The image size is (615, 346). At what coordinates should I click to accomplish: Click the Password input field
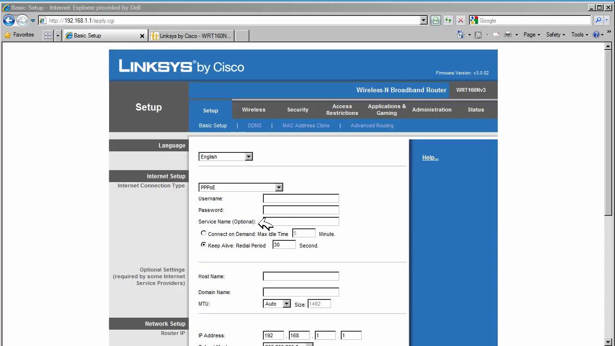[301, 210]
